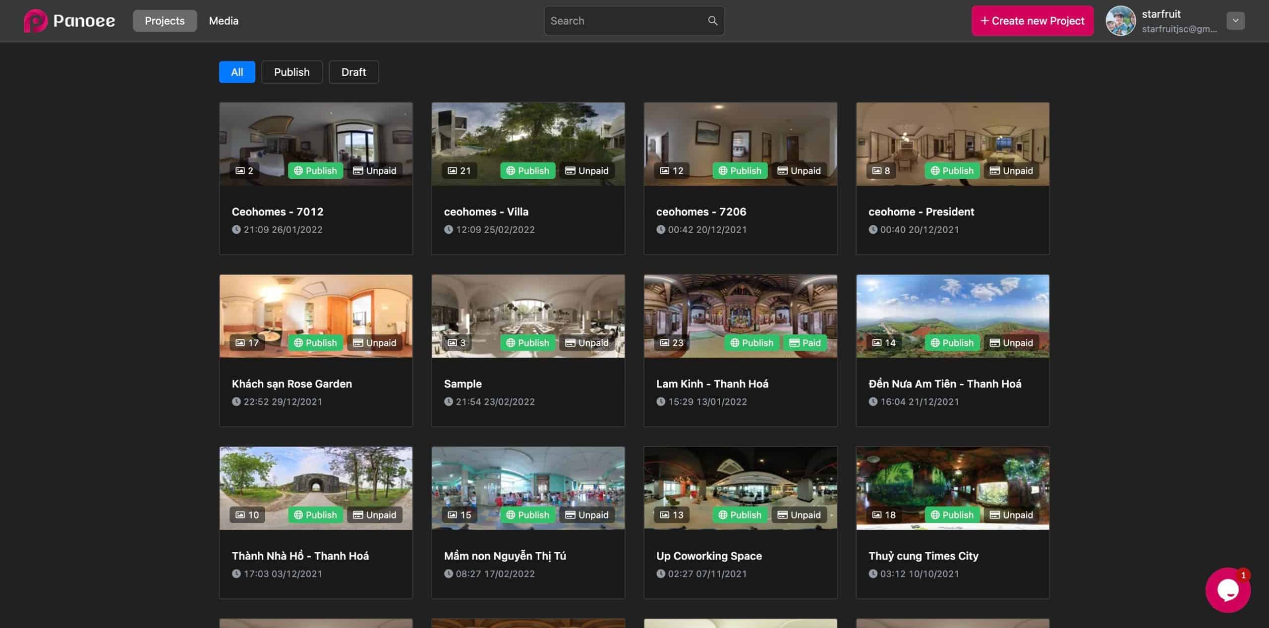This screenshot has width=1269, height=628.
Task: Click Create new Project button
Action: point(1032,21)
